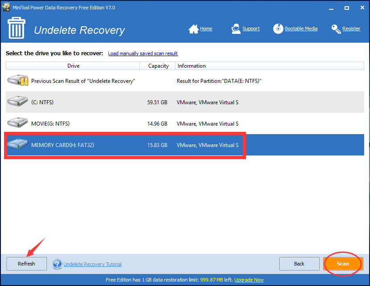The image size is (370, 286).
Task: Click VMware info text in the MOVIE row
Action: coord(208,124)
